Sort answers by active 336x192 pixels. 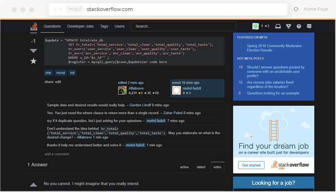[184, 167]
